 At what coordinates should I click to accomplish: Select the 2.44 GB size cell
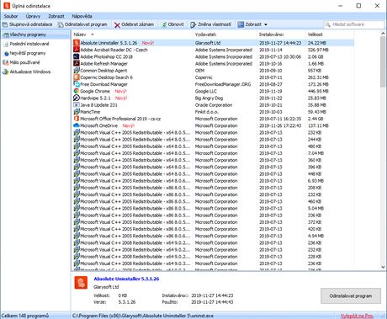(315, 119)
